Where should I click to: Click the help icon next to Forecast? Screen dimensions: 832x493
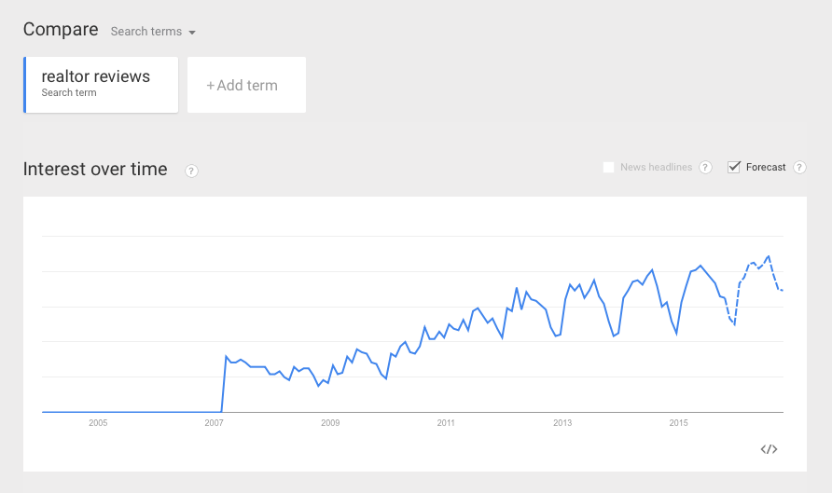(799, 168)
